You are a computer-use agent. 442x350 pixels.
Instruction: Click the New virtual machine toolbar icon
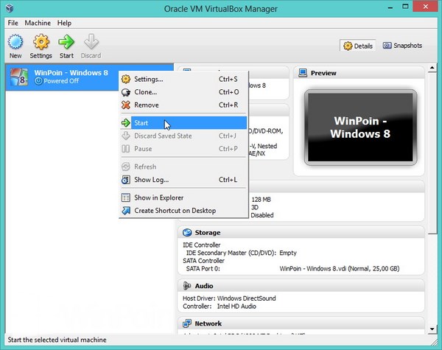coord(15,42)
